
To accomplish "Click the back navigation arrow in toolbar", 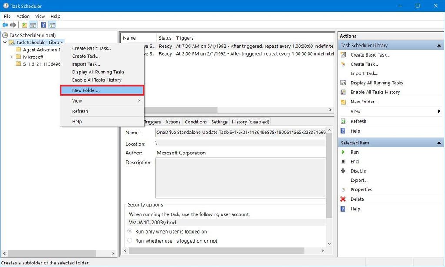I will (x=5, y=25).
